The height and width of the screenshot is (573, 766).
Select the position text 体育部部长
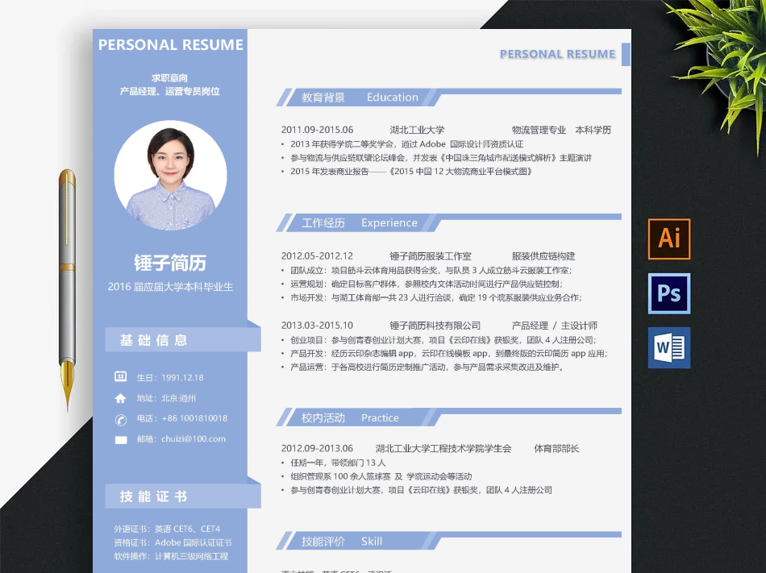pos(556,449)
